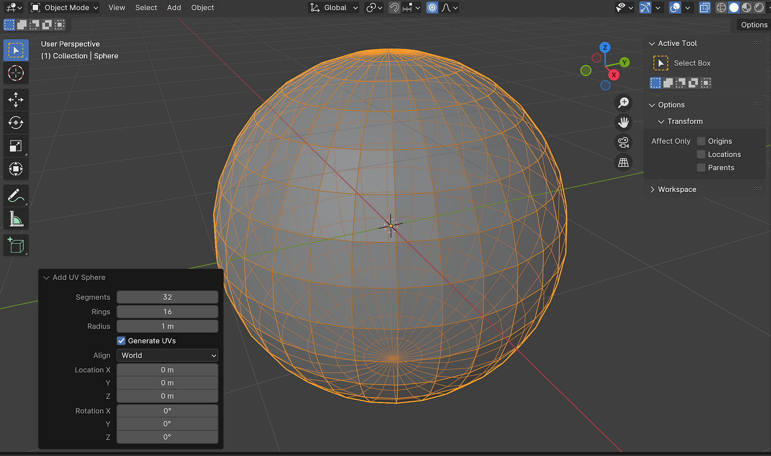Open the Select menu
Image resolution: width=771 pixels, height=456 pixels.
tap(146, 7)
